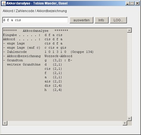Click the 'Wozzeck-Akkord' text
This screenshot has height=135, width=141.
pos(58,56)
